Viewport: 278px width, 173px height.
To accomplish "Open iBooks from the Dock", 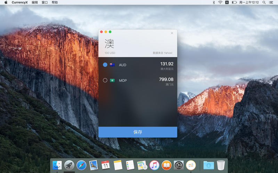I will coord(166,165).
